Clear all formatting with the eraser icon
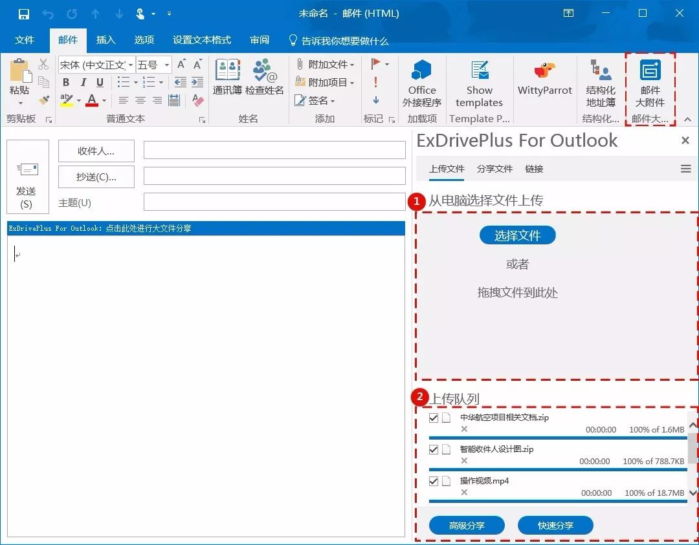The height and width of the screenshot is (545, 699). (x=198, y=100)
